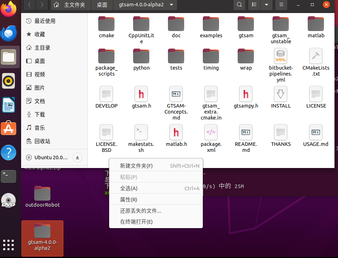Open the Firefox browser from the dock

[8, 8]
